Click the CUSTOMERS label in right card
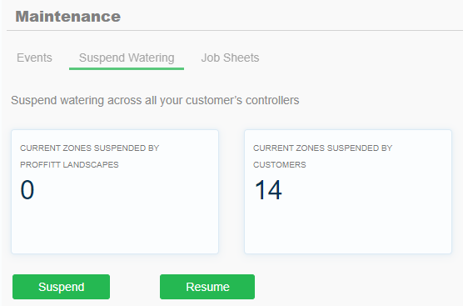463x306 pixels. click(279, 165)
